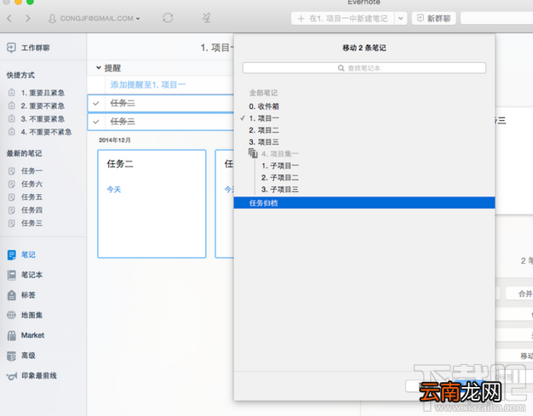This screenshot has height=416, width=533.
Task: Open 工作群聊 in the sidebar
Action: coord(29,48)
